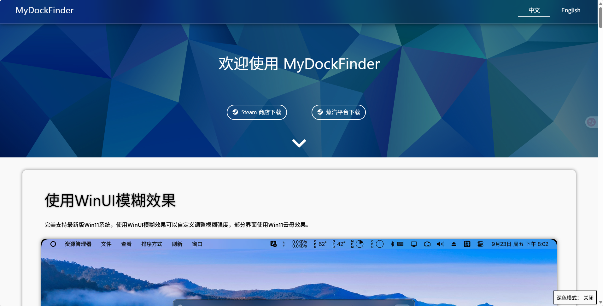Click the circle logo icon in menu bar image
Image resolution: width=603 pixels, height=306 pixels.
pyautogui.click(x=53, y=244)
